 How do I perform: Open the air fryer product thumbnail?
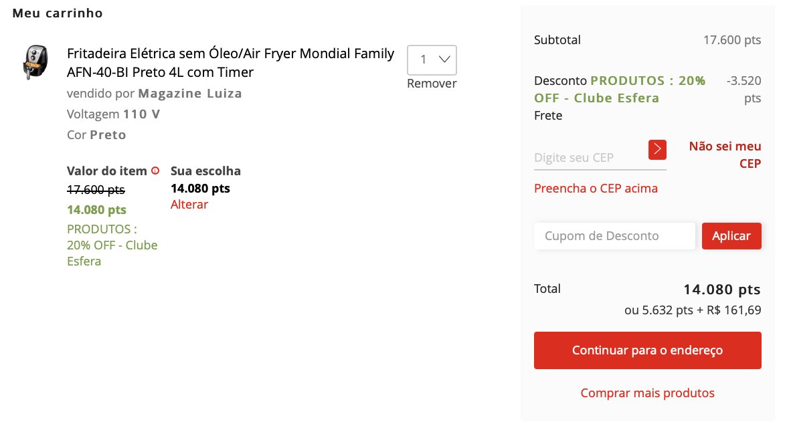click(x=35, y=62)
